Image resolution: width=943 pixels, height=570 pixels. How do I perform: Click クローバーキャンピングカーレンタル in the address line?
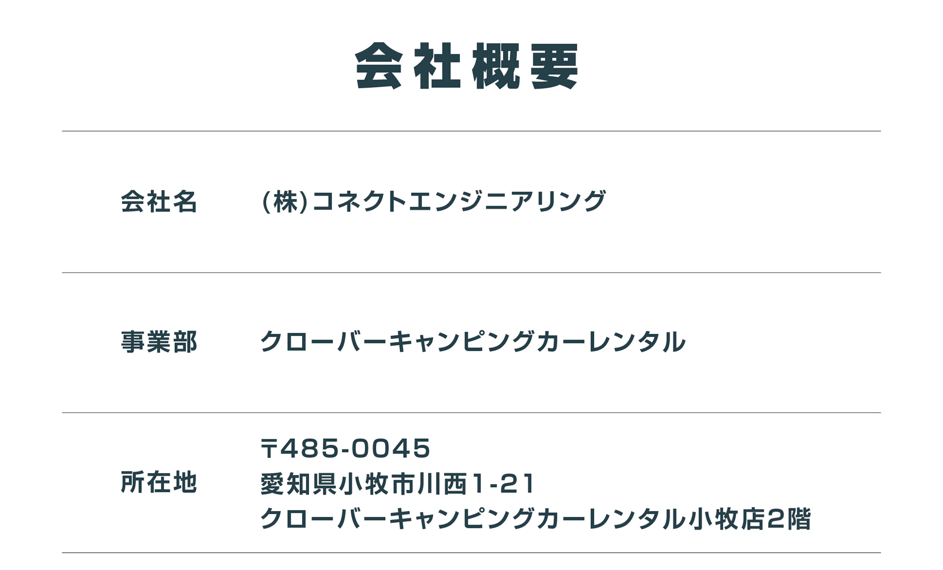(x=472, y=519)
